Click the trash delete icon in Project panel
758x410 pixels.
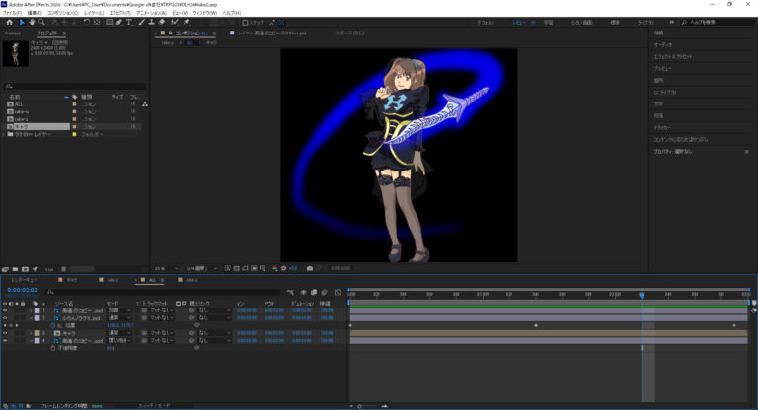[x=63, y=269]
